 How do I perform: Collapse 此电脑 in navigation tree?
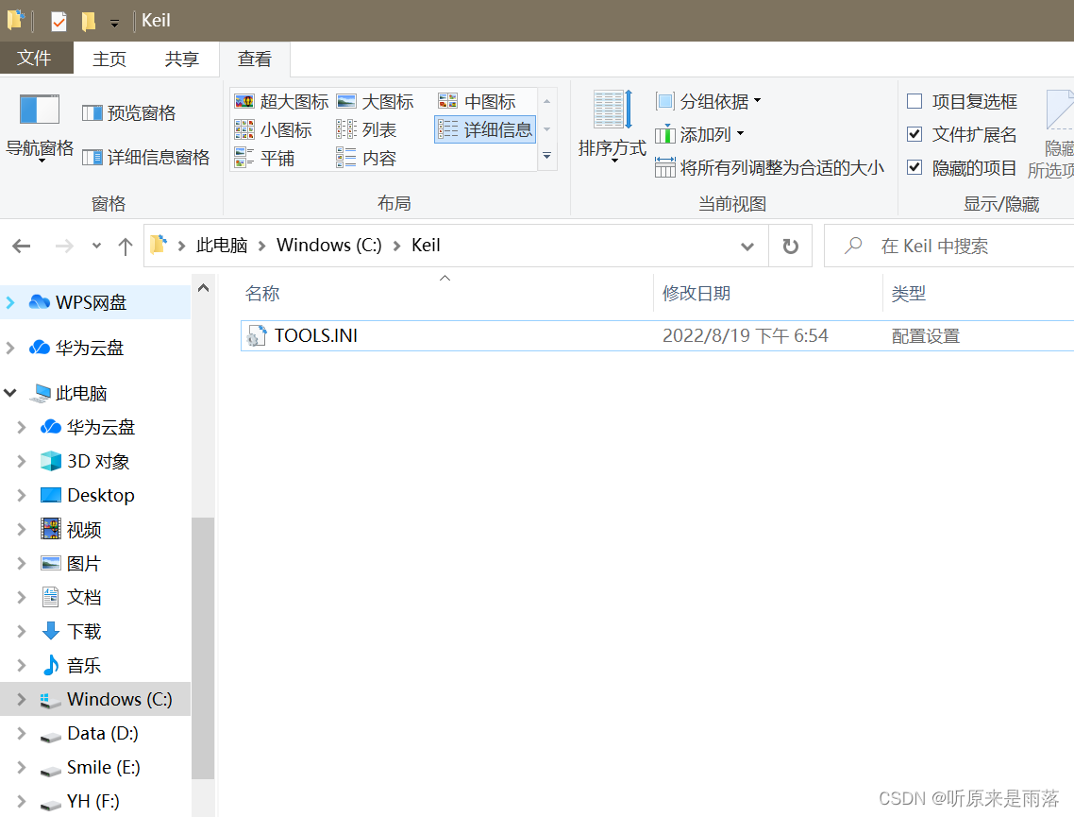[10, 393]
